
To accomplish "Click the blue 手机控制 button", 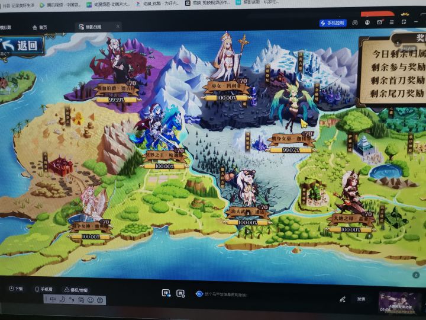I will click(x=333, y=23).
